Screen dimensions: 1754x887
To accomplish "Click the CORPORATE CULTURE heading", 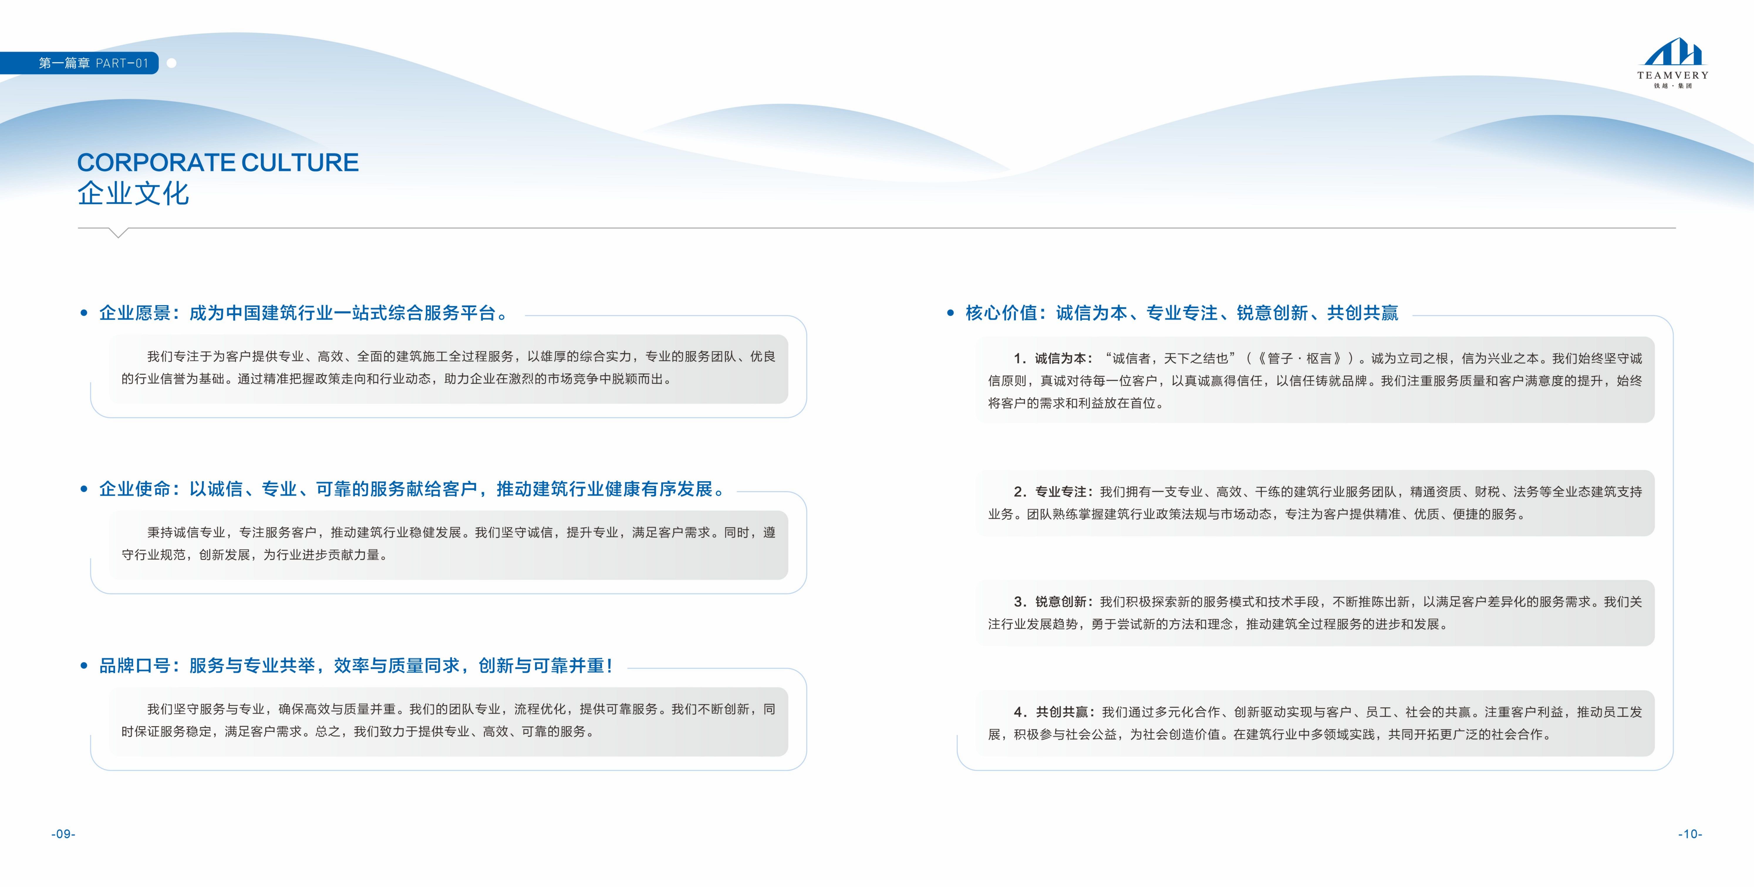I will pos(218,162).
